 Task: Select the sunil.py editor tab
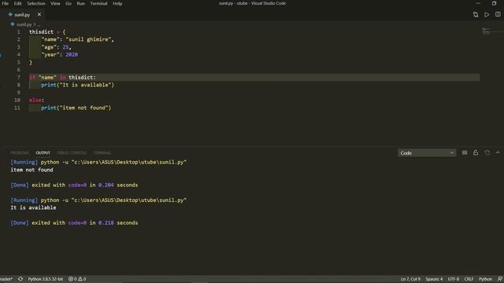pos(22,15)
